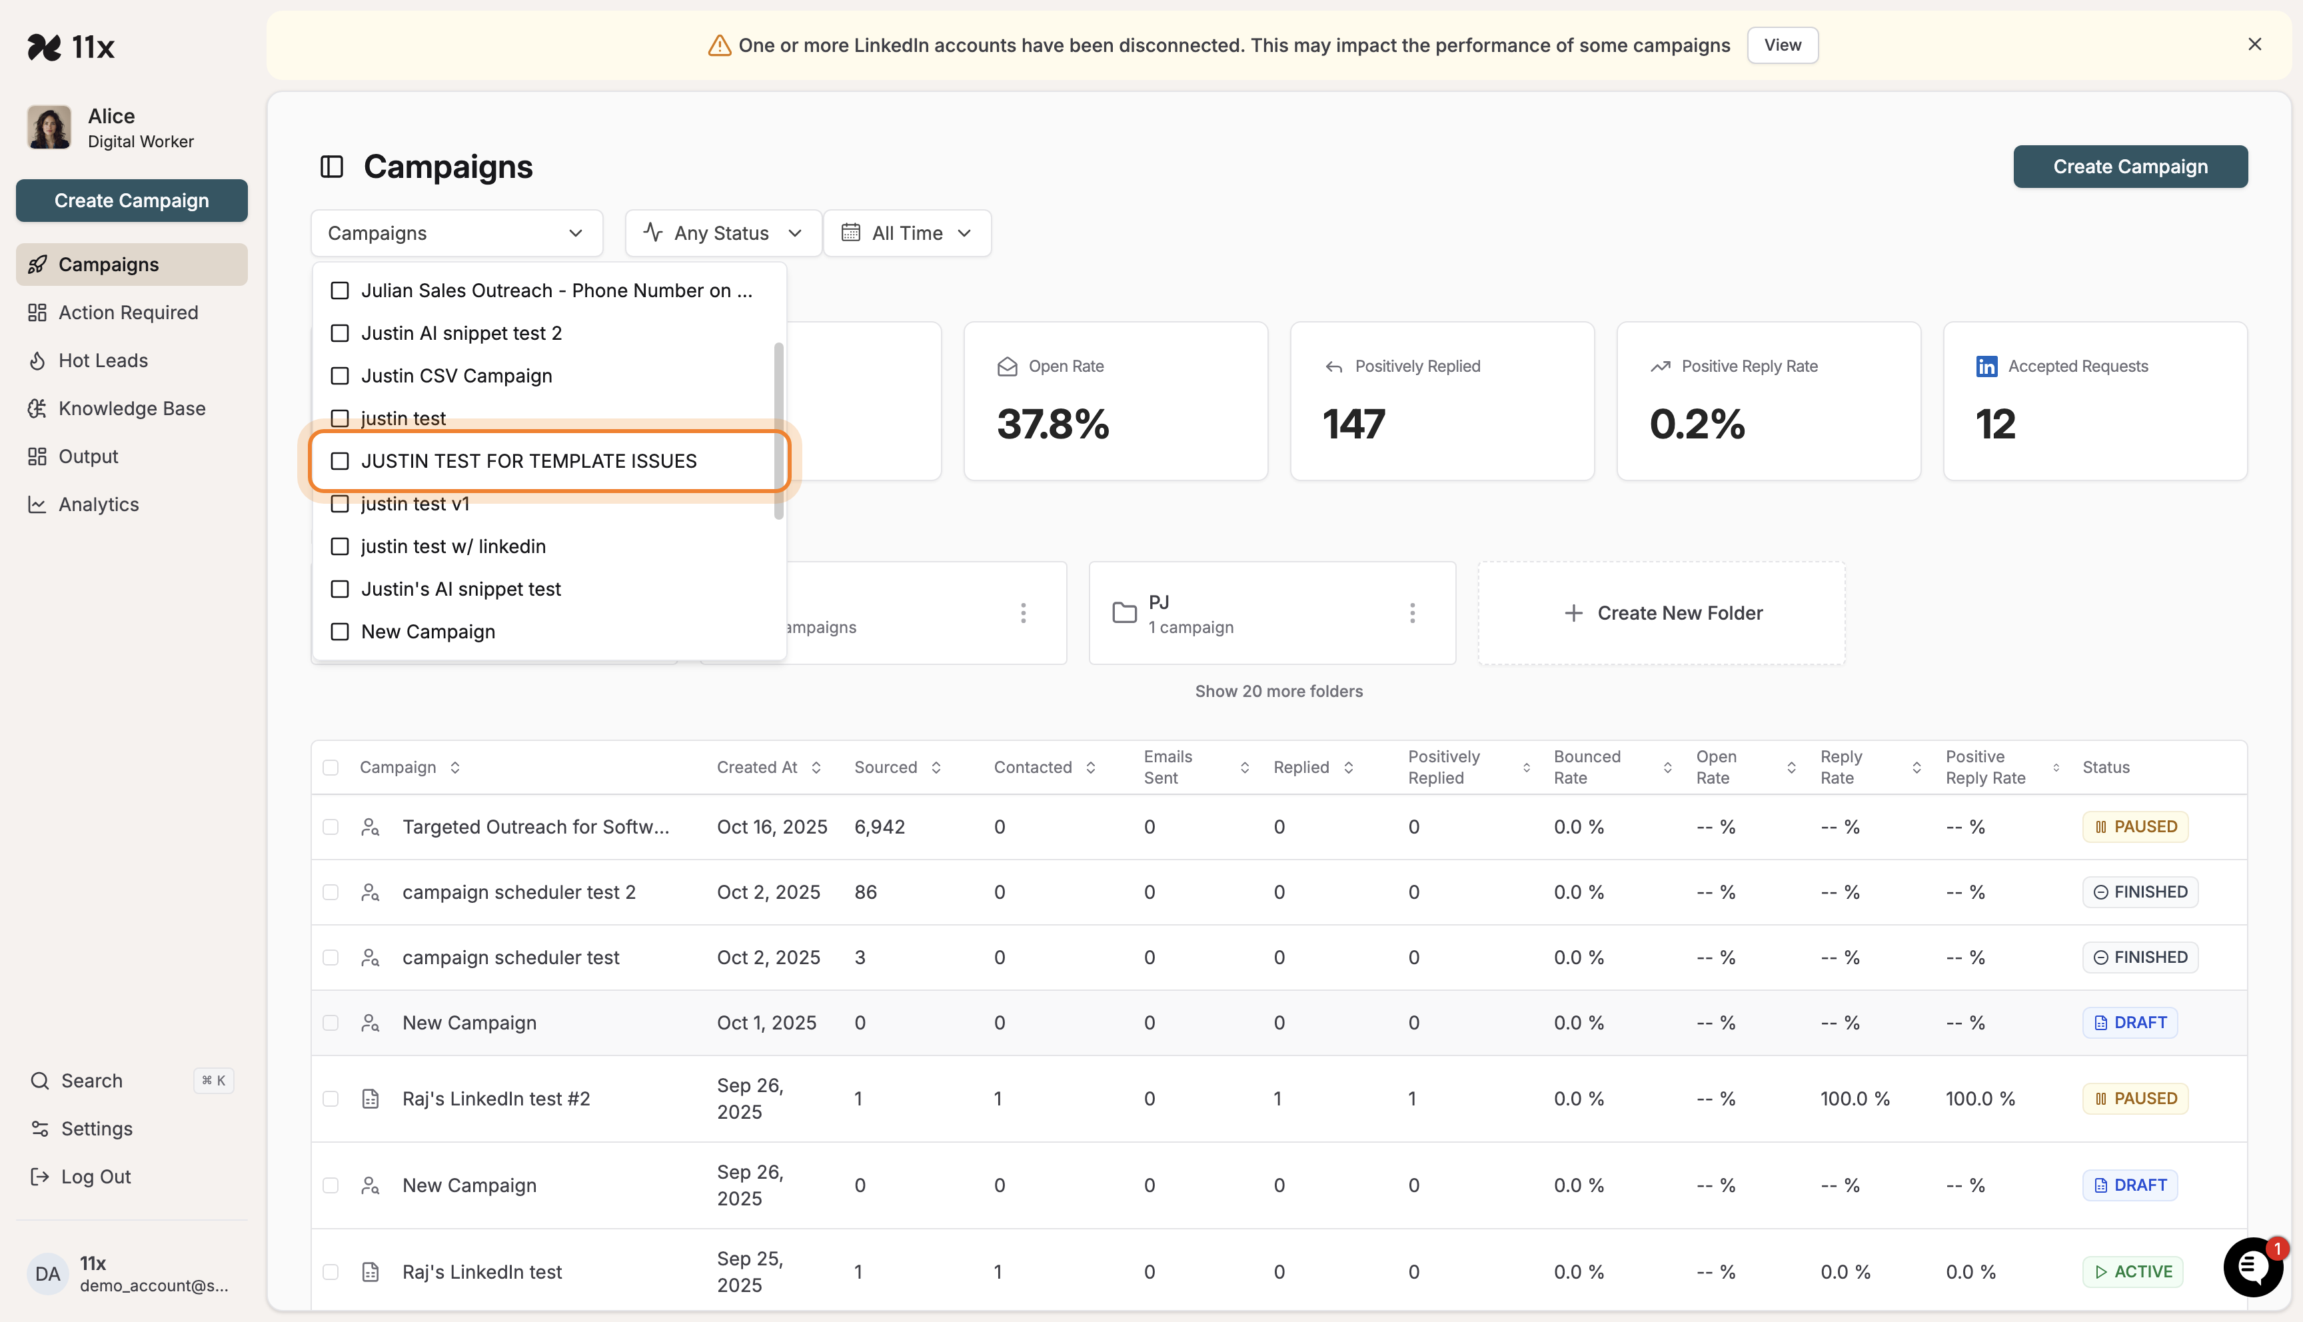The width and height of the screenshot is (2303, 1322).
Task: Open the Action Required section
Action: click(x=128, y=311)
